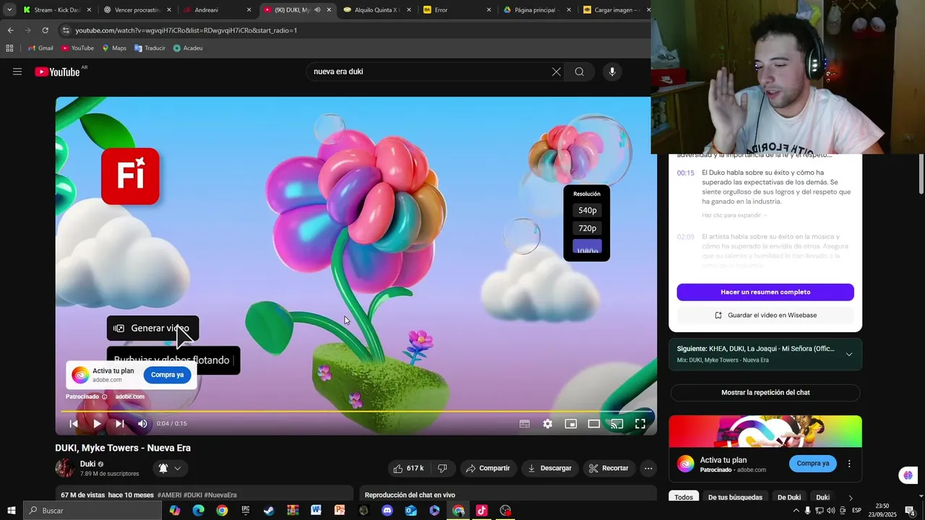Open the YouTube hamburger guide menu
925x520 pixels.
click(x=17, y=71)
